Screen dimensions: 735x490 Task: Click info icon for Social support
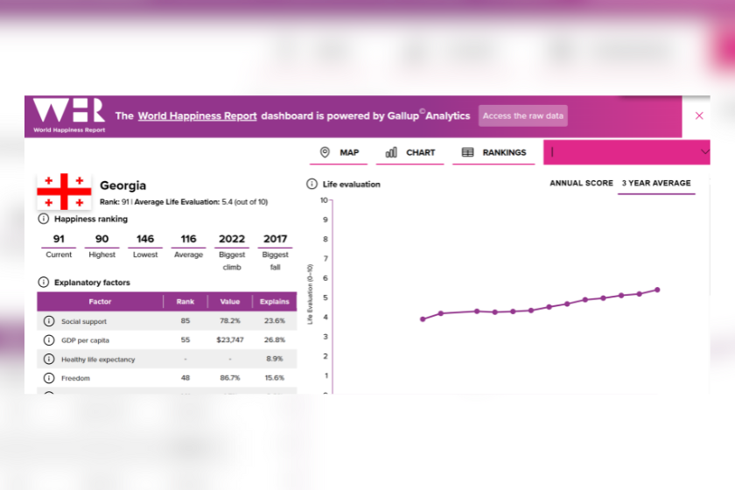click(x=49, y=321)
